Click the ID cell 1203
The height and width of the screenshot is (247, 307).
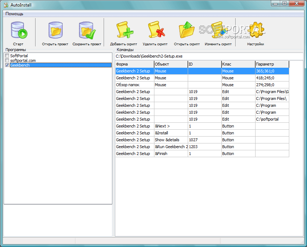(x=204, y=147)
